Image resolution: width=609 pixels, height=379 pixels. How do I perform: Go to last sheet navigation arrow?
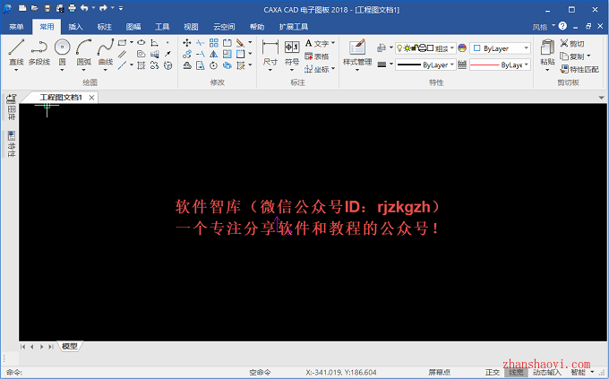click(x=51, y=347)
